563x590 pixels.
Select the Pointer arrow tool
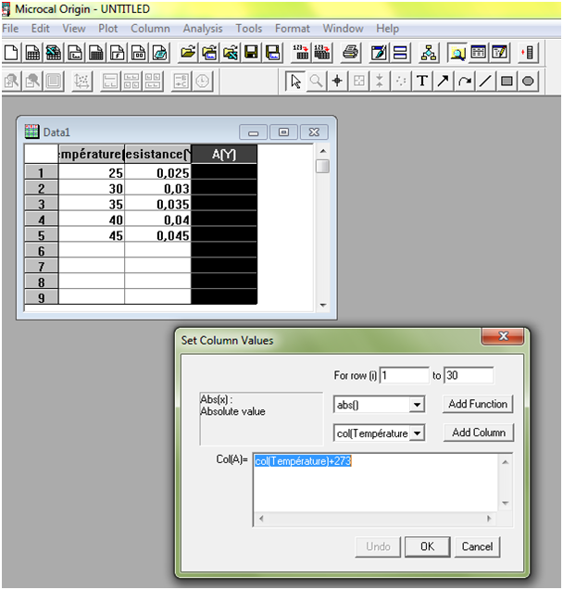295,82
